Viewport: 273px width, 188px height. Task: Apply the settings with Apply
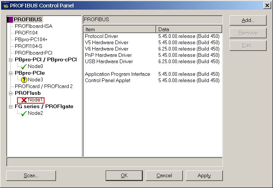point(204,176)
